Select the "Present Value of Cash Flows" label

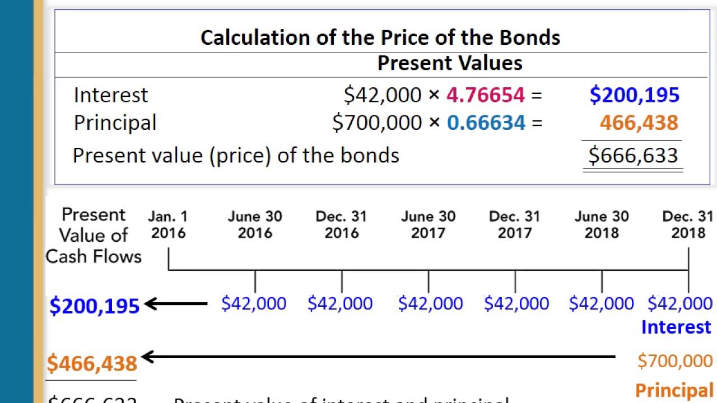point(94,235)
